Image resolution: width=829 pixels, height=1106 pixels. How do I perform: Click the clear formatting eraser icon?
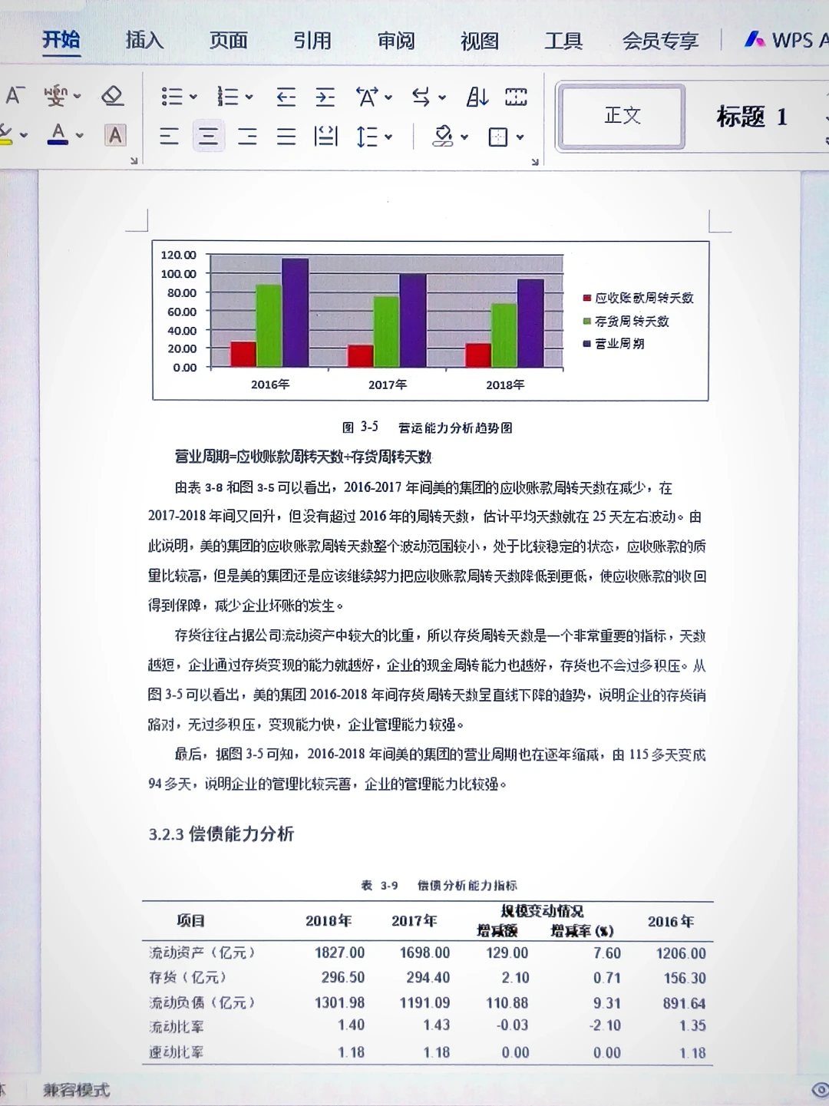coord(113,95)
